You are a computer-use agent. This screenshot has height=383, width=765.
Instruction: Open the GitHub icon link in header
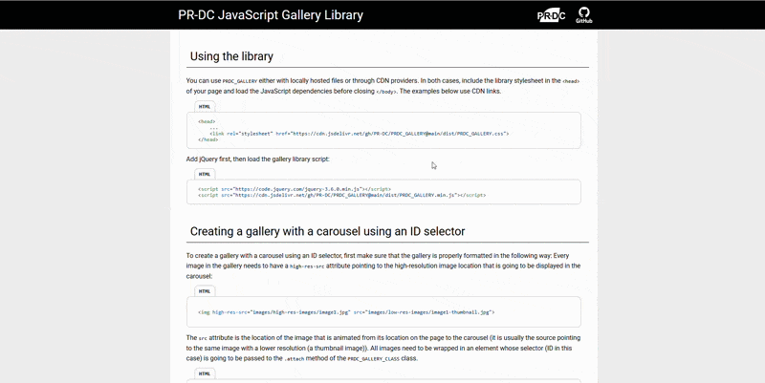[x=583, y=15]
